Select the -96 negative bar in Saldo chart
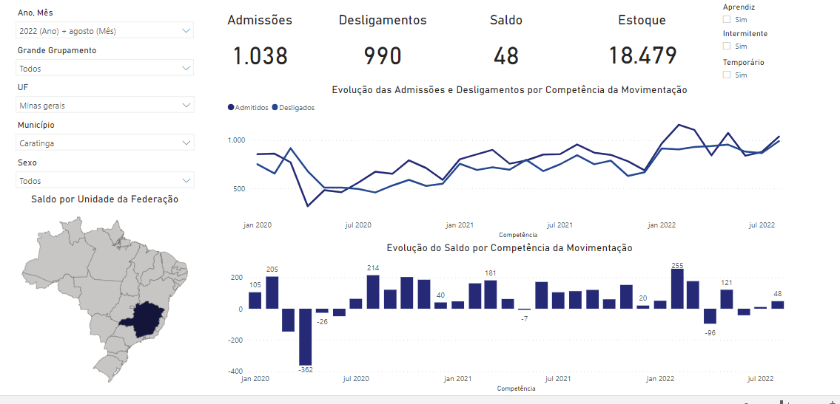 tap(710, 316)
